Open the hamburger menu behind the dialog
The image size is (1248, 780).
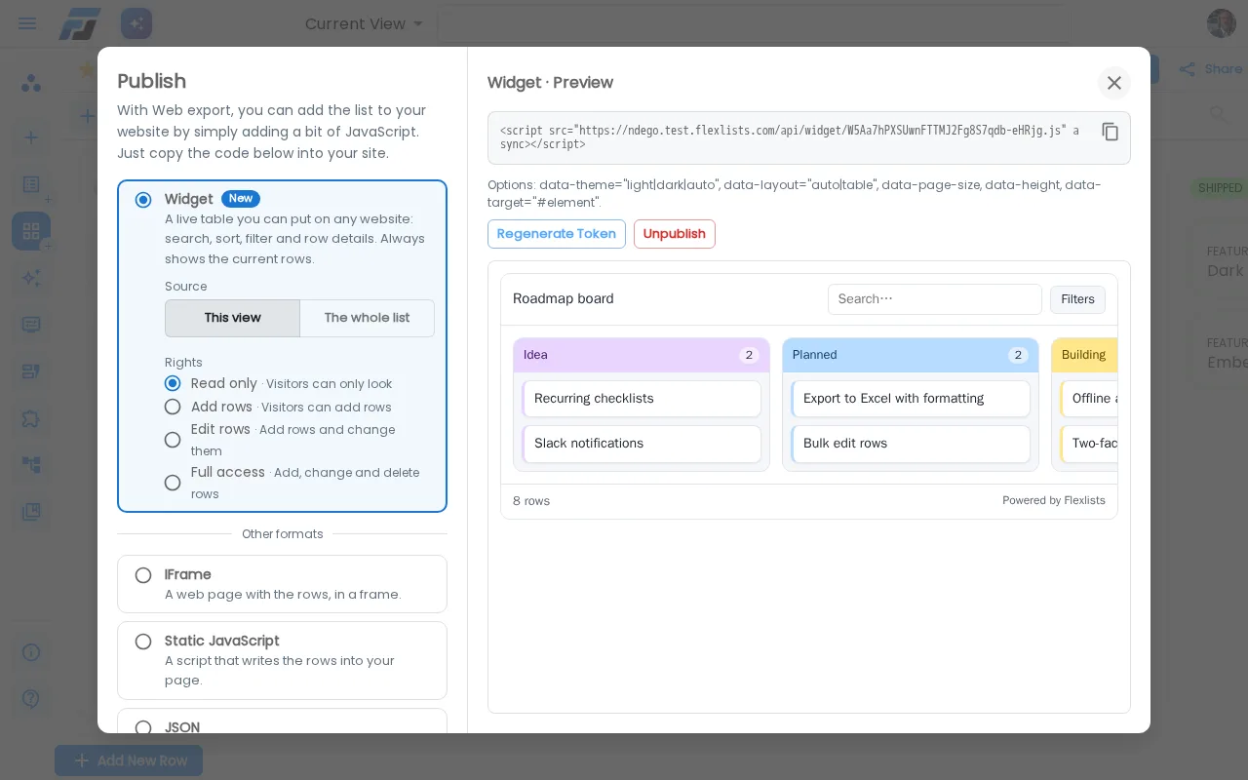27,23
